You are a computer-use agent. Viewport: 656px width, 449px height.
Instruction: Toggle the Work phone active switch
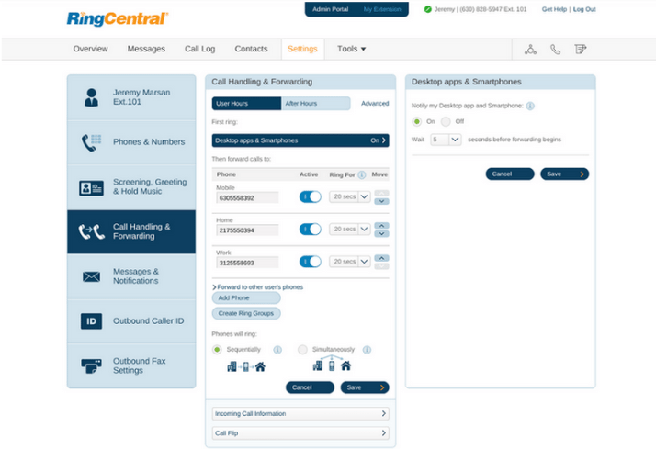(310, 262)
